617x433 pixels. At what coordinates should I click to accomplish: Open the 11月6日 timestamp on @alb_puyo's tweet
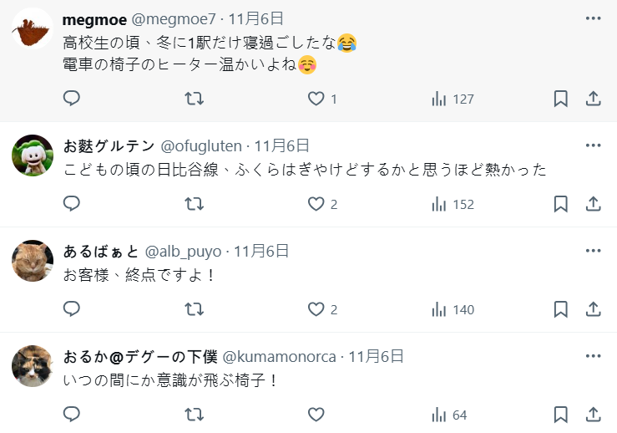[x=261, y=251]
